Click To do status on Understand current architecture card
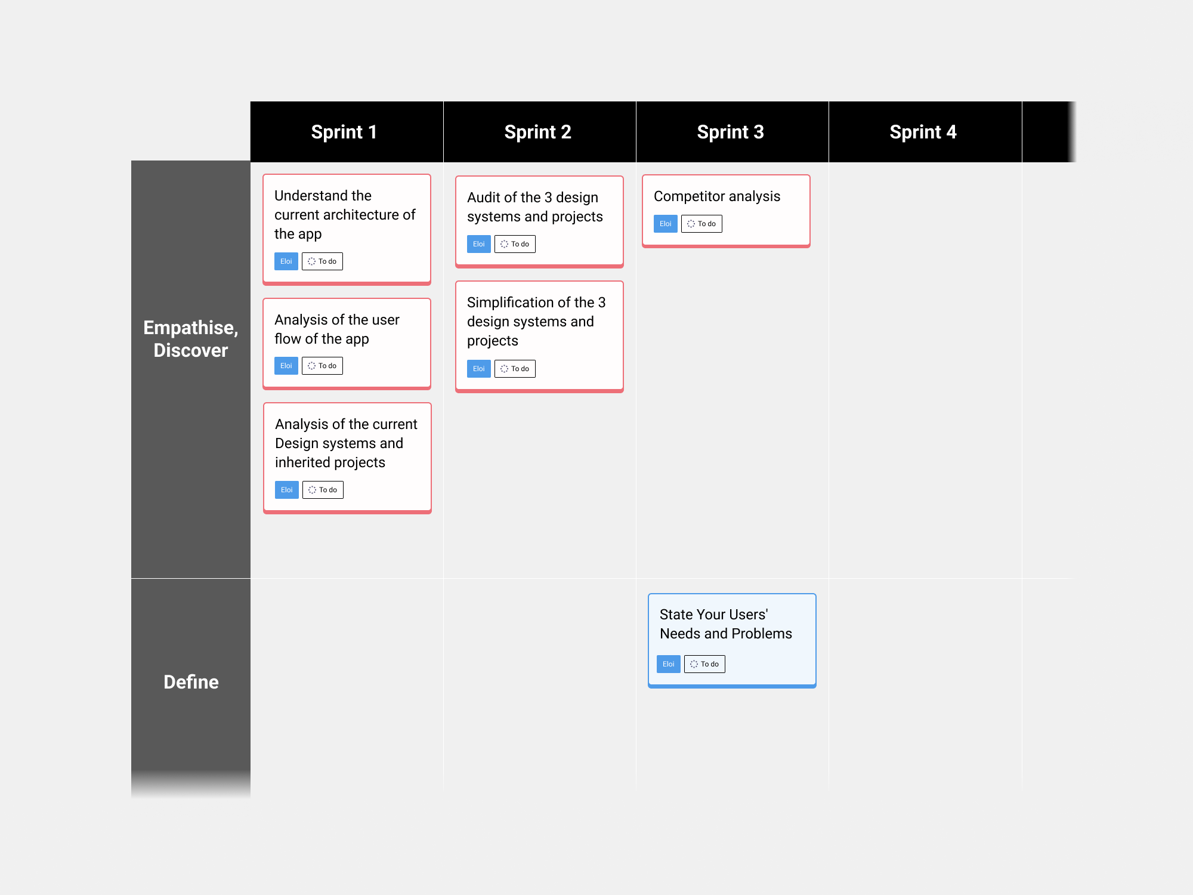The image size is (1193, 895). pos(322,261)
